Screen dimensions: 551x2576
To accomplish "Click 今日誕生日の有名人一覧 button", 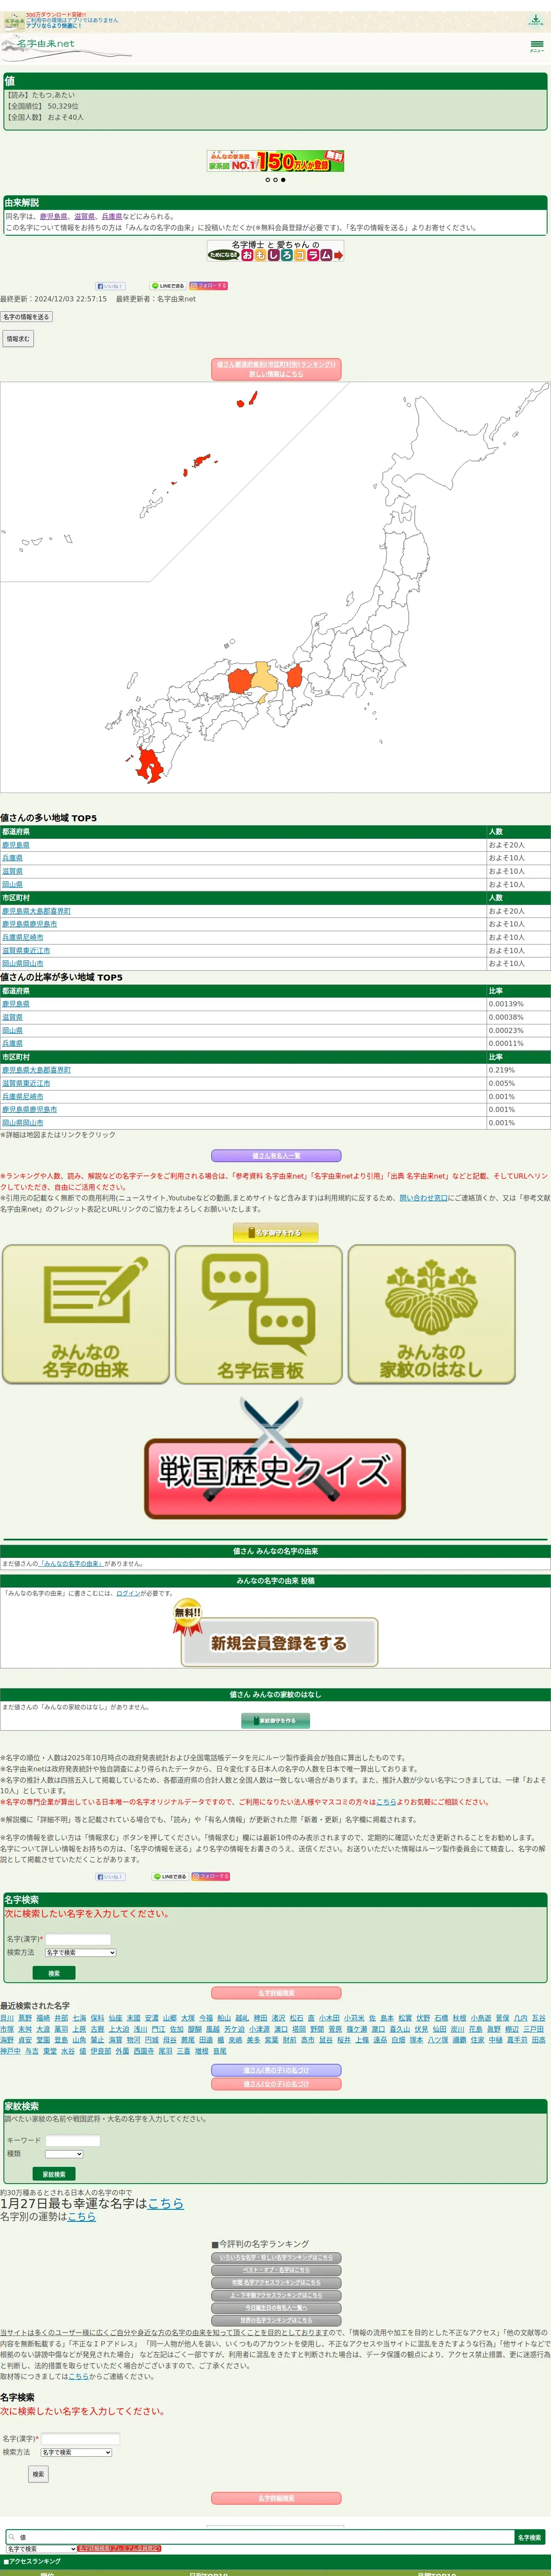I will [x=276, y=2308].
